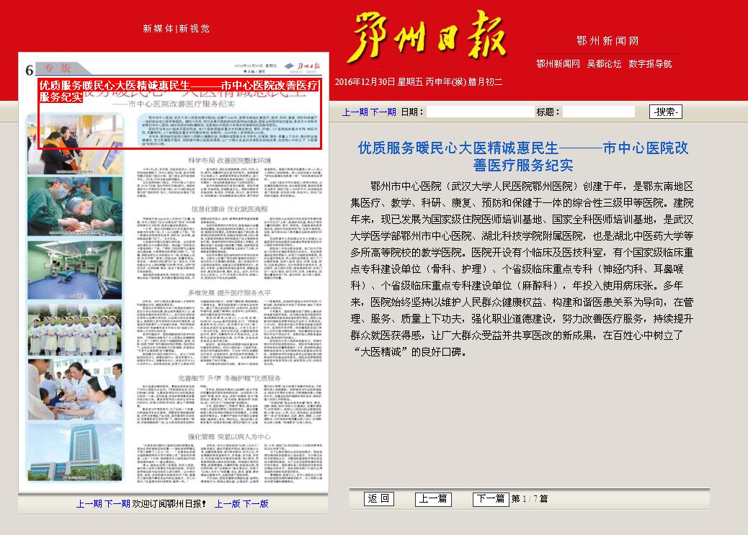Screen dimensions: 748x535
Task: Click the large 鄂州新闻网 title under the red banner
Action: click(x=607, y=41)
